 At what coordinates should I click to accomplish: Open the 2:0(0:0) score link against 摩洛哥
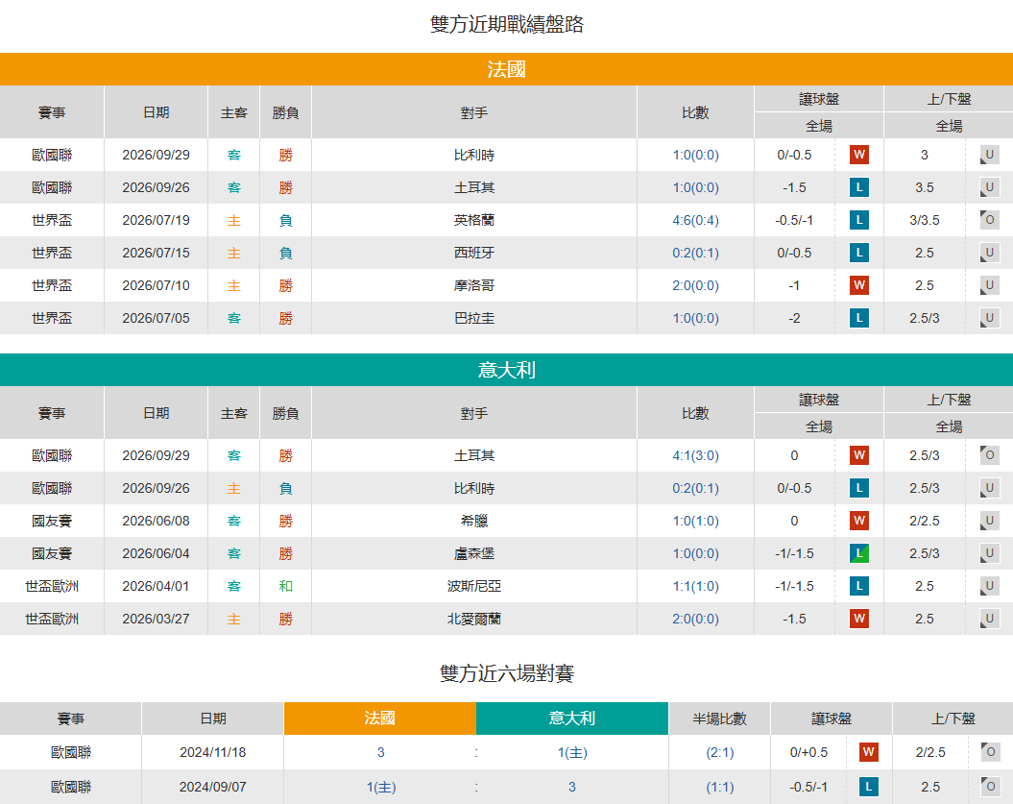point(695,285)
